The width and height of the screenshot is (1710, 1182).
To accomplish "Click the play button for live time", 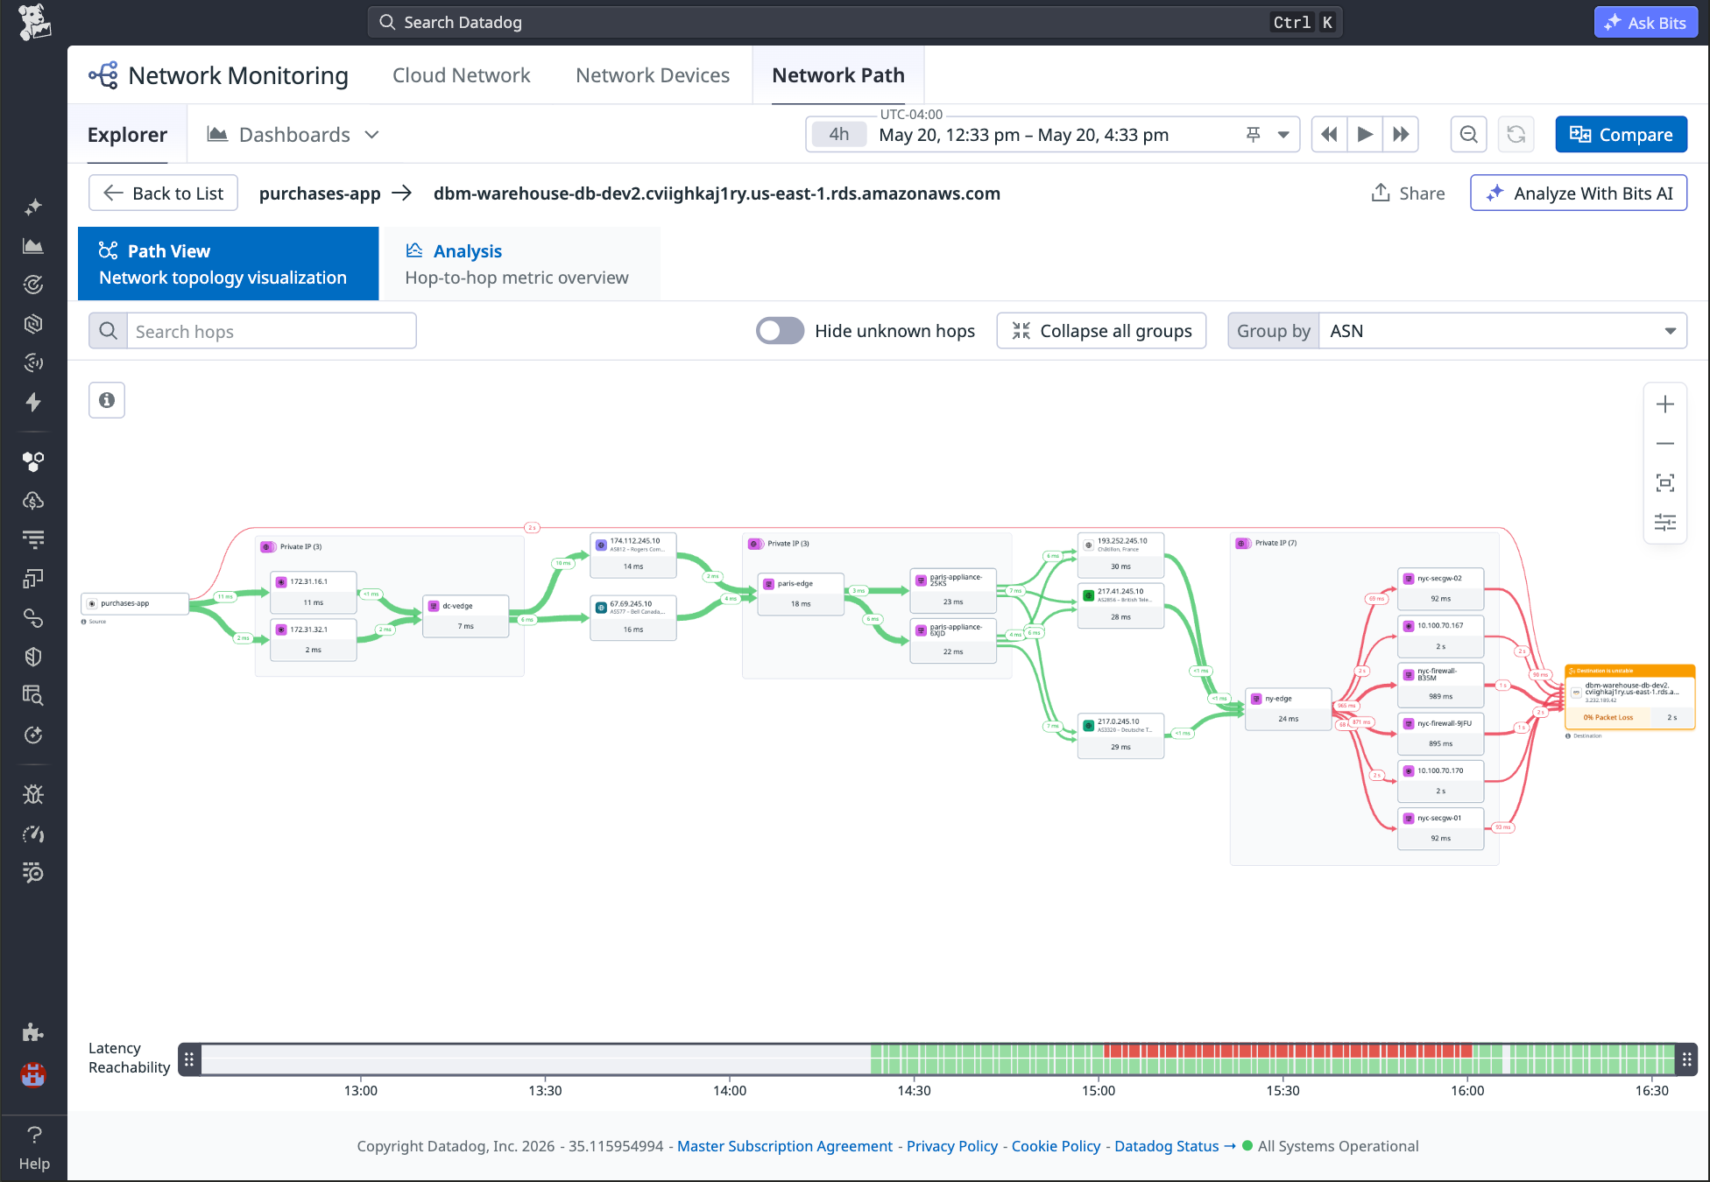I will coord(1365,135).
